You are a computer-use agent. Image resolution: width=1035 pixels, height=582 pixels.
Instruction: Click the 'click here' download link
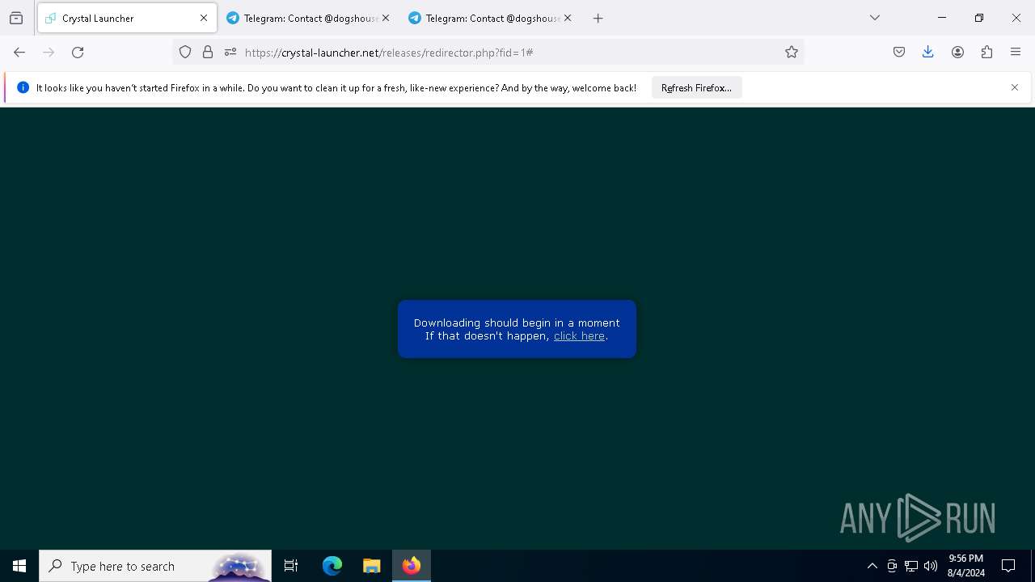click(x=579, y=336)
